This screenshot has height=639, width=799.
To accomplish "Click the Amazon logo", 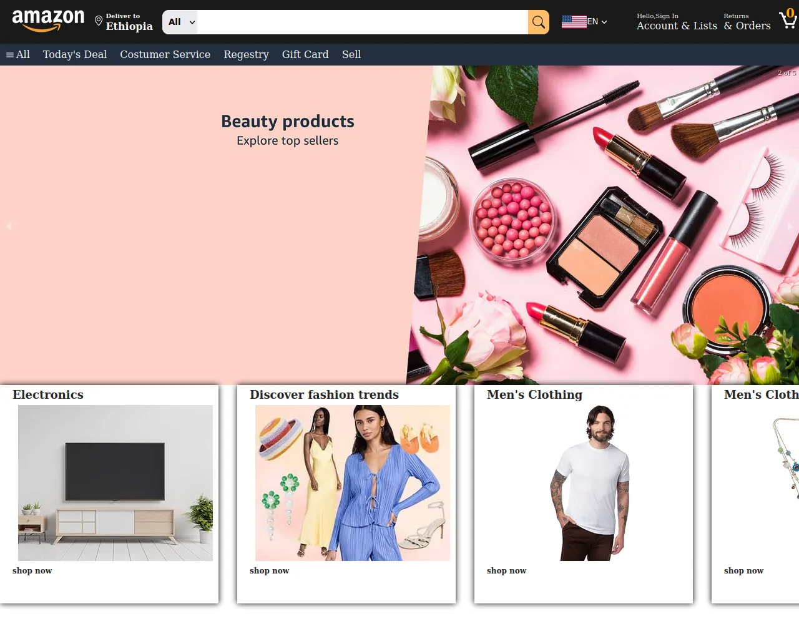I will point(48,21).
